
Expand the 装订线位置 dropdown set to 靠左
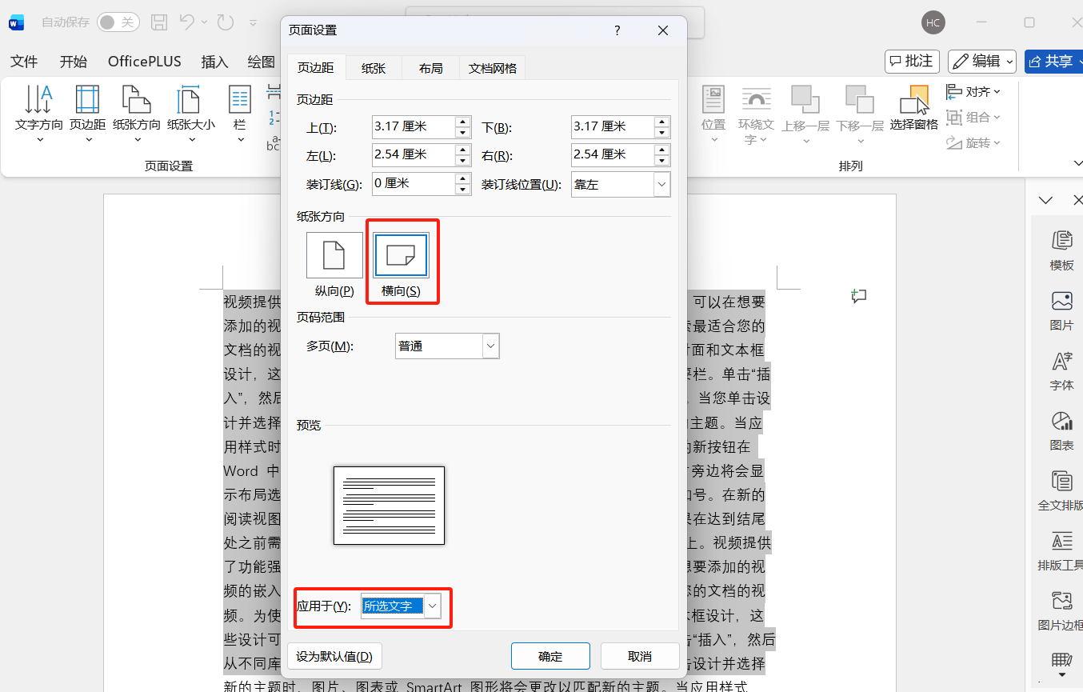(x=661, y=184)
